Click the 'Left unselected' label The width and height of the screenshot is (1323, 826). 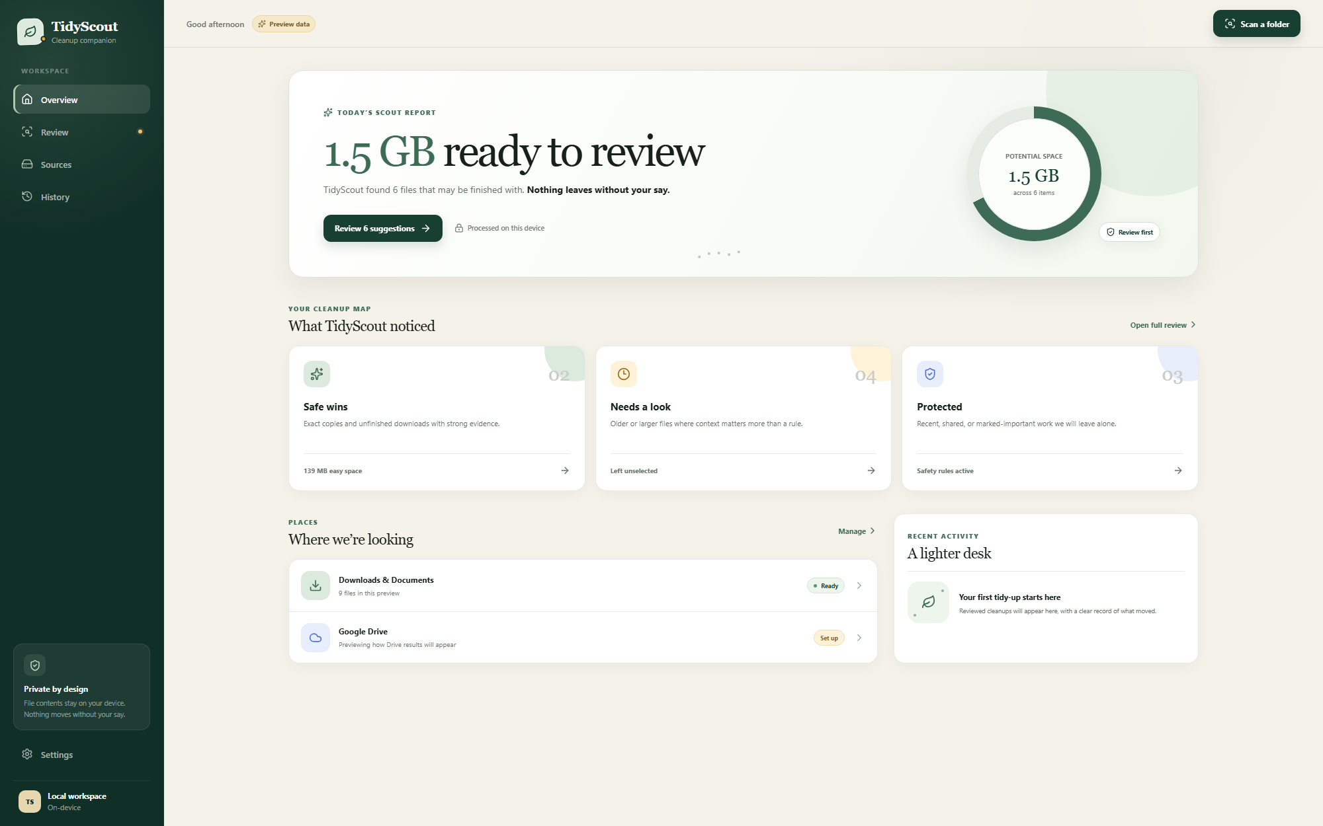tap(634, 471)
